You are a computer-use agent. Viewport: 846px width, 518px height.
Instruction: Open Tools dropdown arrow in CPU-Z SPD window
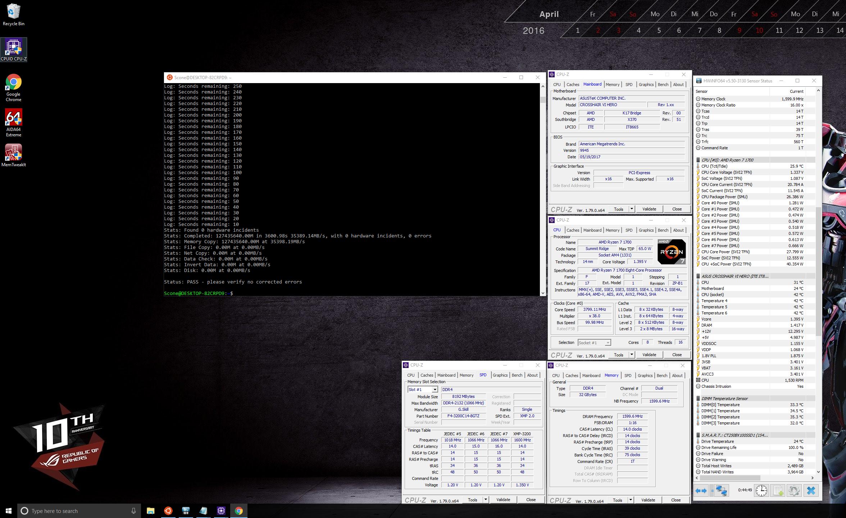(485, 500)
